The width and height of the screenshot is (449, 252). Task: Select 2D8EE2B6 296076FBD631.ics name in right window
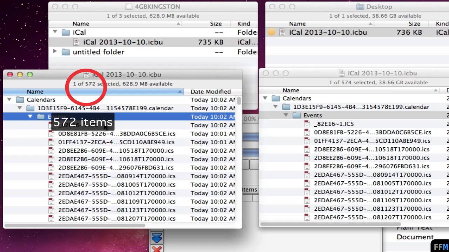coord(371,166)
